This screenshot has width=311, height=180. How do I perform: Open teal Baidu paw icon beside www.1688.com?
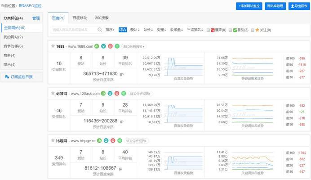103,46
